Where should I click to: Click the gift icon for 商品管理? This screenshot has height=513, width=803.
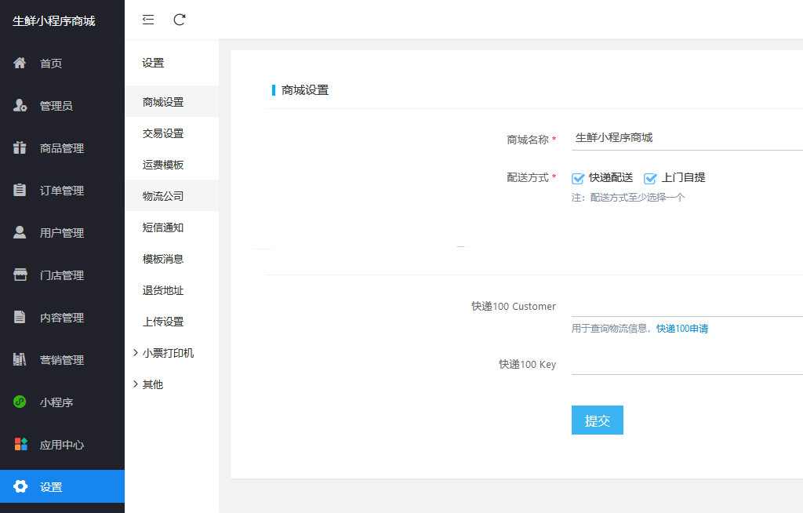pyautogui.click(x=20, y=148)
